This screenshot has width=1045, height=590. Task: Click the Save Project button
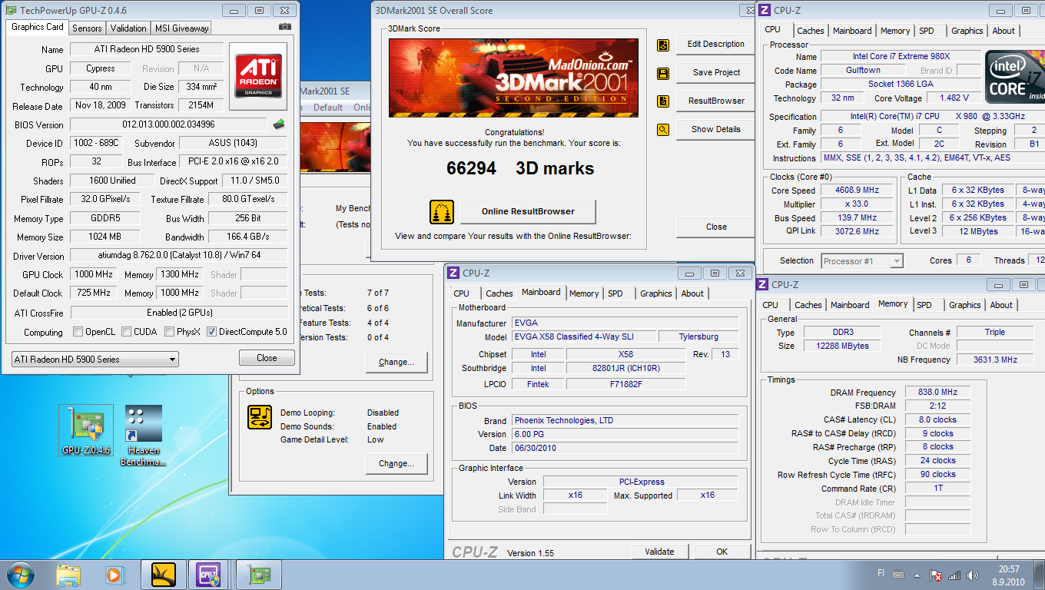pyautogui.click(x=716, y=73)
